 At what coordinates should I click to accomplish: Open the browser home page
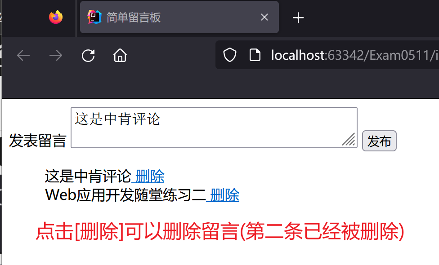[120, 55]
